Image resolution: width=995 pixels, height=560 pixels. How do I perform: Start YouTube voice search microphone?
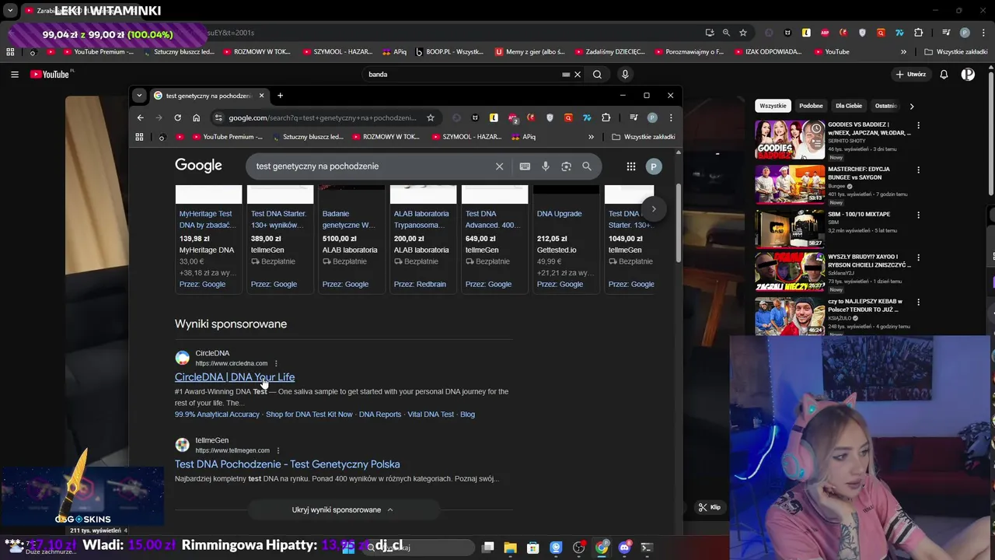coord(625,75)
